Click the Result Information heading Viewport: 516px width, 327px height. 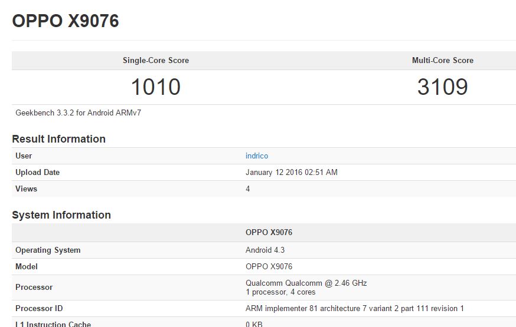[x=58, y=139]
